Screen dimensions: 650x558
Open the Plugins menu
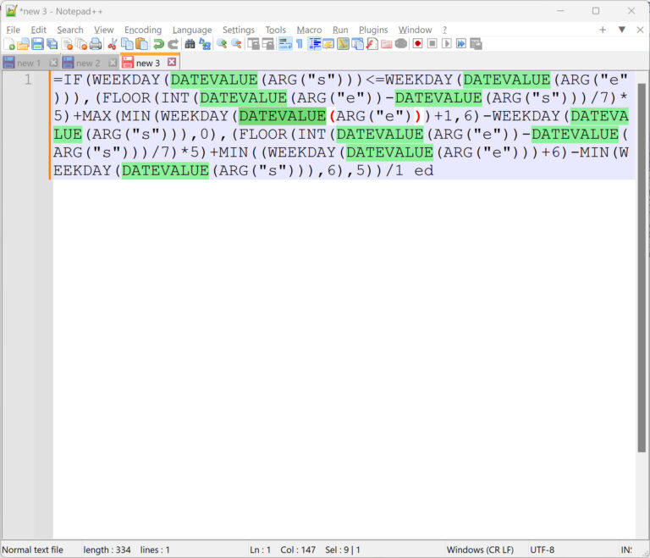tap(373, 30)
